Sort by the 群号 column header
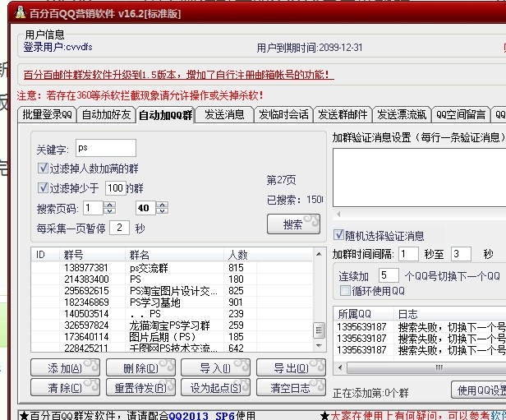The height and width of the screenshot is (420, 506). coord(92,255)
